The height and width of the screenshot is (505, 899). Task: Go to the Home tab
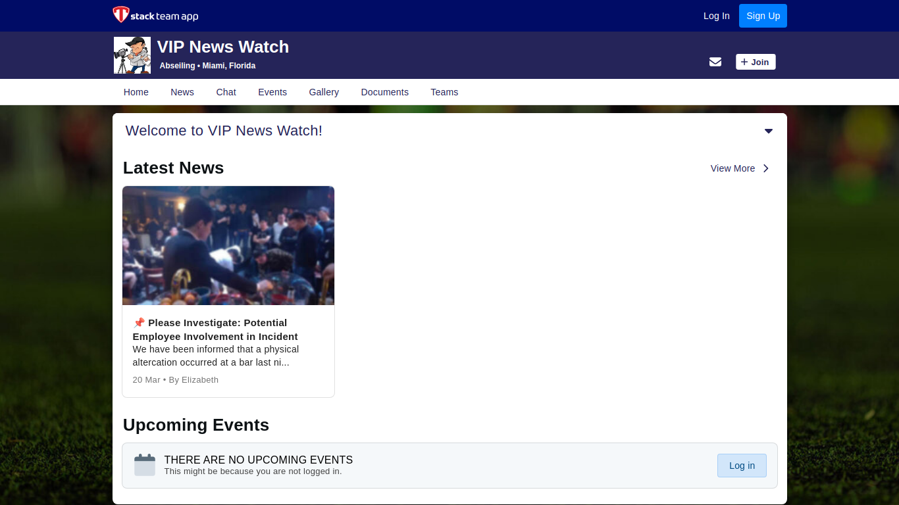136,92
